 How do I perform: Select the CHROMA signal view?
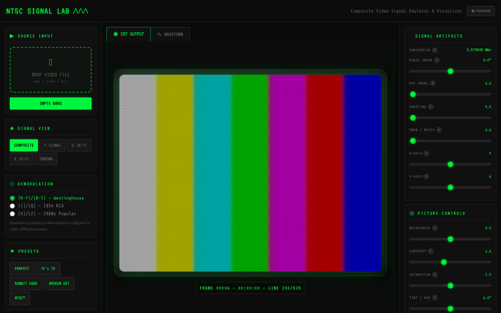pos(46,159)
